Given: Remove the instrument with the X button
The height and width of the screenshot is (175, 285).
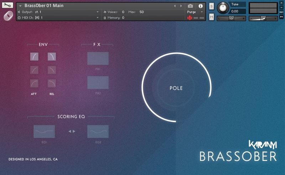Looking at the screenshot, I should tap(281, 3).
